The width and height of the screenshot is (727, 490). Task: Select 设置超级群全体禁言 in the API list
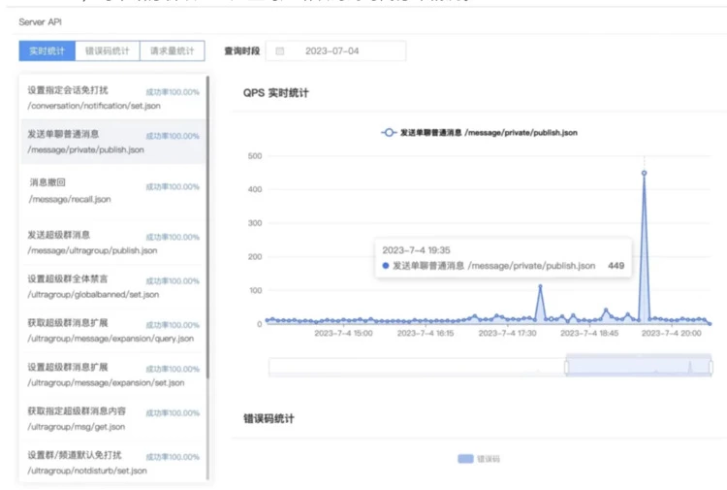tap(113, 285)
